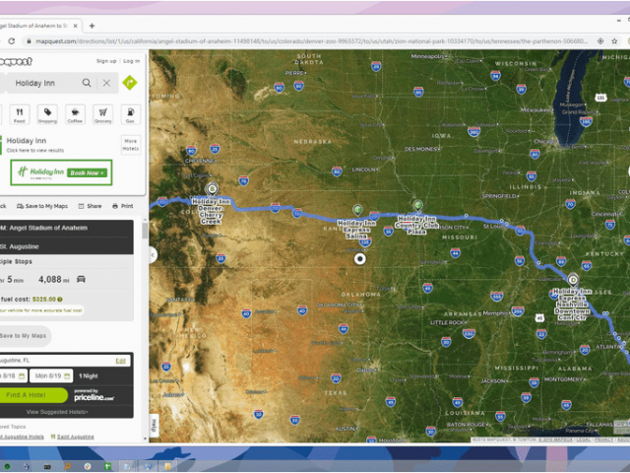Viewport: 630px width, 473px height.
Task: Reload the page with browser refresh icon
Action: coord(12,41)
